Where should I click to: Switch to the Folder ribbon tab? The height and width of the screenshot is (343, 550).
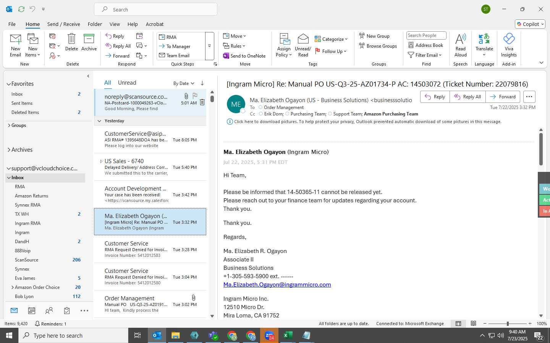pos(95,24)
